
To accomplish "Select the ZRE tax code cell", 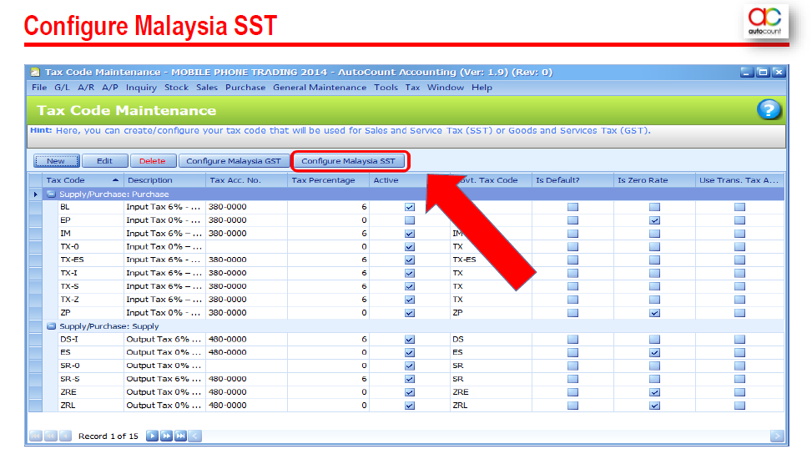I will coord(91,392).
